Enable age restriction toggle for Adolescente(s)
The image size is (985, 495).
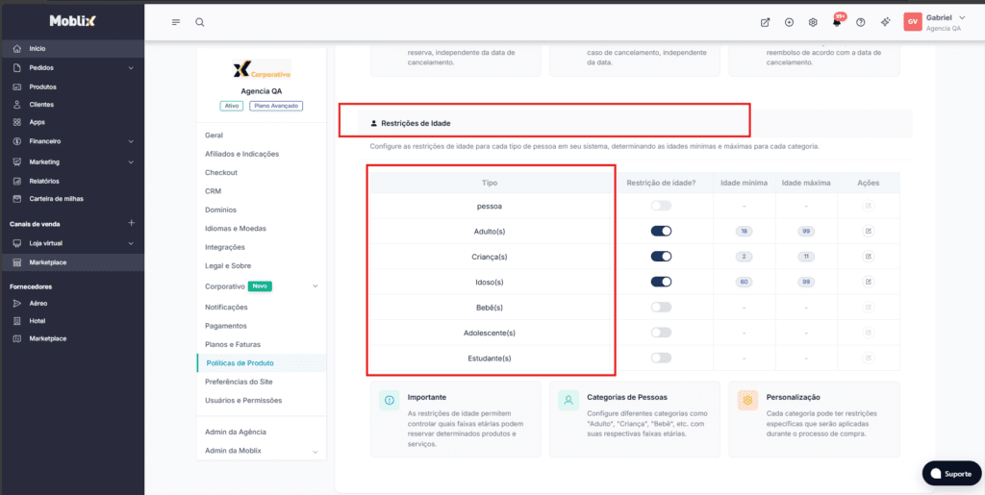tap(661, 333)
